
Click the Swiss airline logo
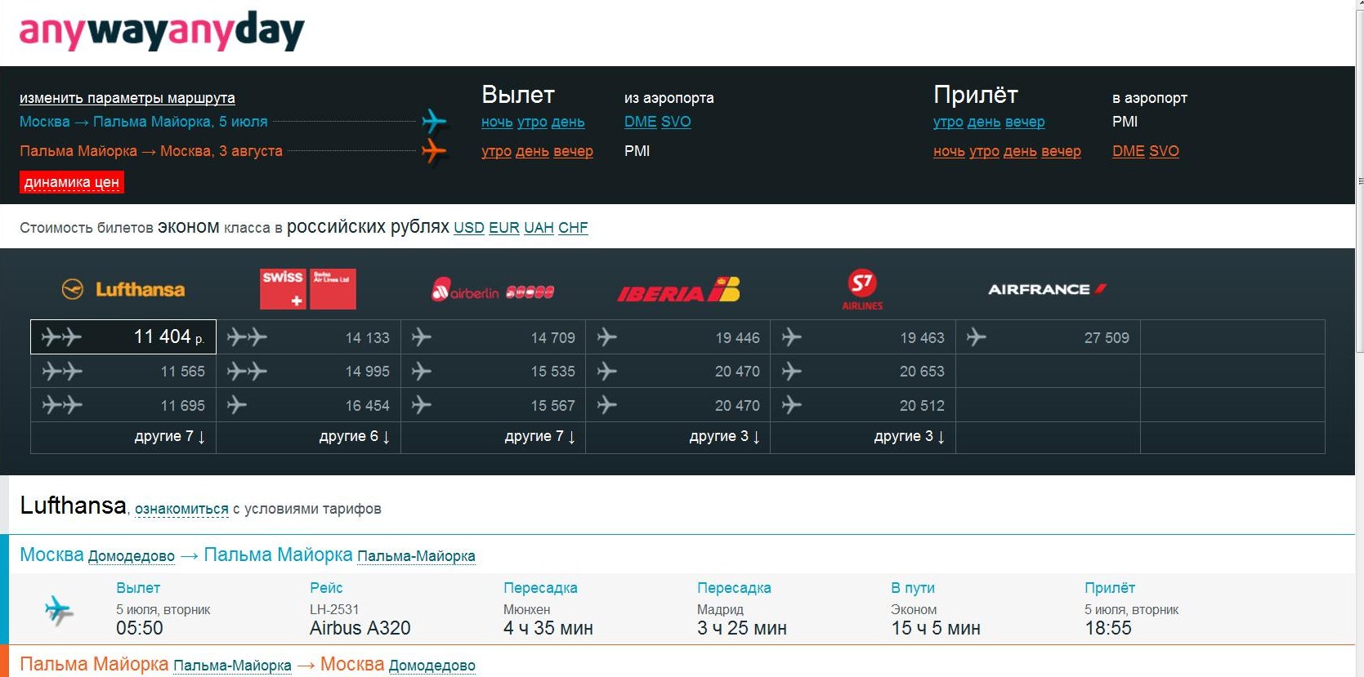pos(307,289)
